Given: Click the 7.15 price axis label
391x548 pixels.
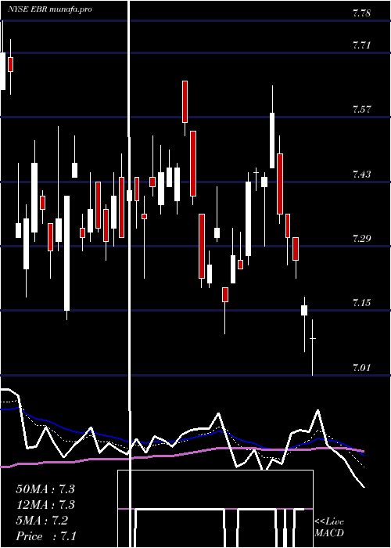Looking at the screenshot, I should [361, 303].
